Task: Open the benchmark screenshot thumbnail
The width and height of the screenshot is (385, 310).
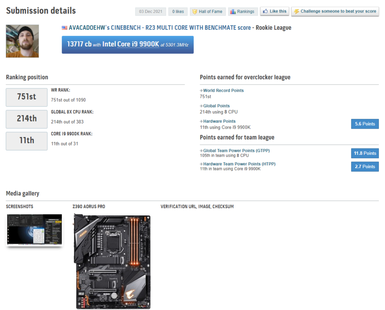Action: 34,230
